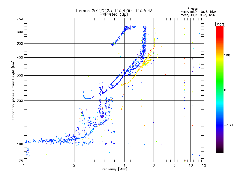Select the "mean, sd,O: -86.6, 15.0" line
This screenshot has width=240, height=180.
click(x=198, y=12)
